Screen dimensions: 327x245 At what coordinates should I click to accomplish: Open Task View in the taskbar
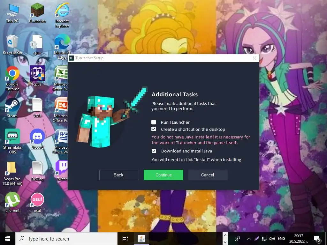coord(125,239)
